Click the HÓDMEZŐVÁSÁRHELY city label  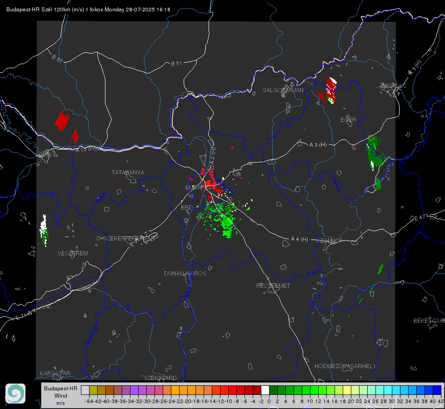click(x=345, y=366)
